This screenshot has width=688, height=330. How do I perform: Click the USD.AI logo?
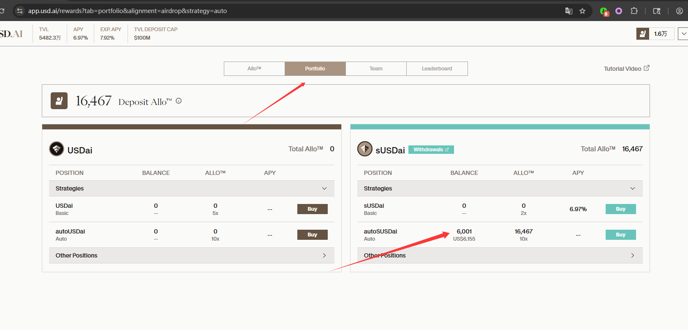tap(11, 34)
